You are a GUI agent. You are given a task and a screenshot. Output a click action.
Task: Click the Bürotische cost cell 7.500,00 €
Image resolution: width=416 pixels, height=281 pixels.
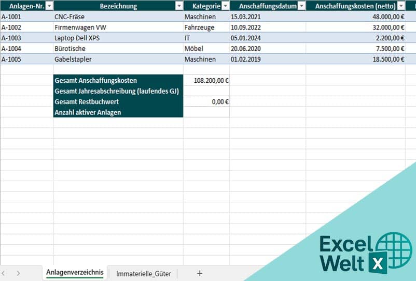click(x=355, y=49)
